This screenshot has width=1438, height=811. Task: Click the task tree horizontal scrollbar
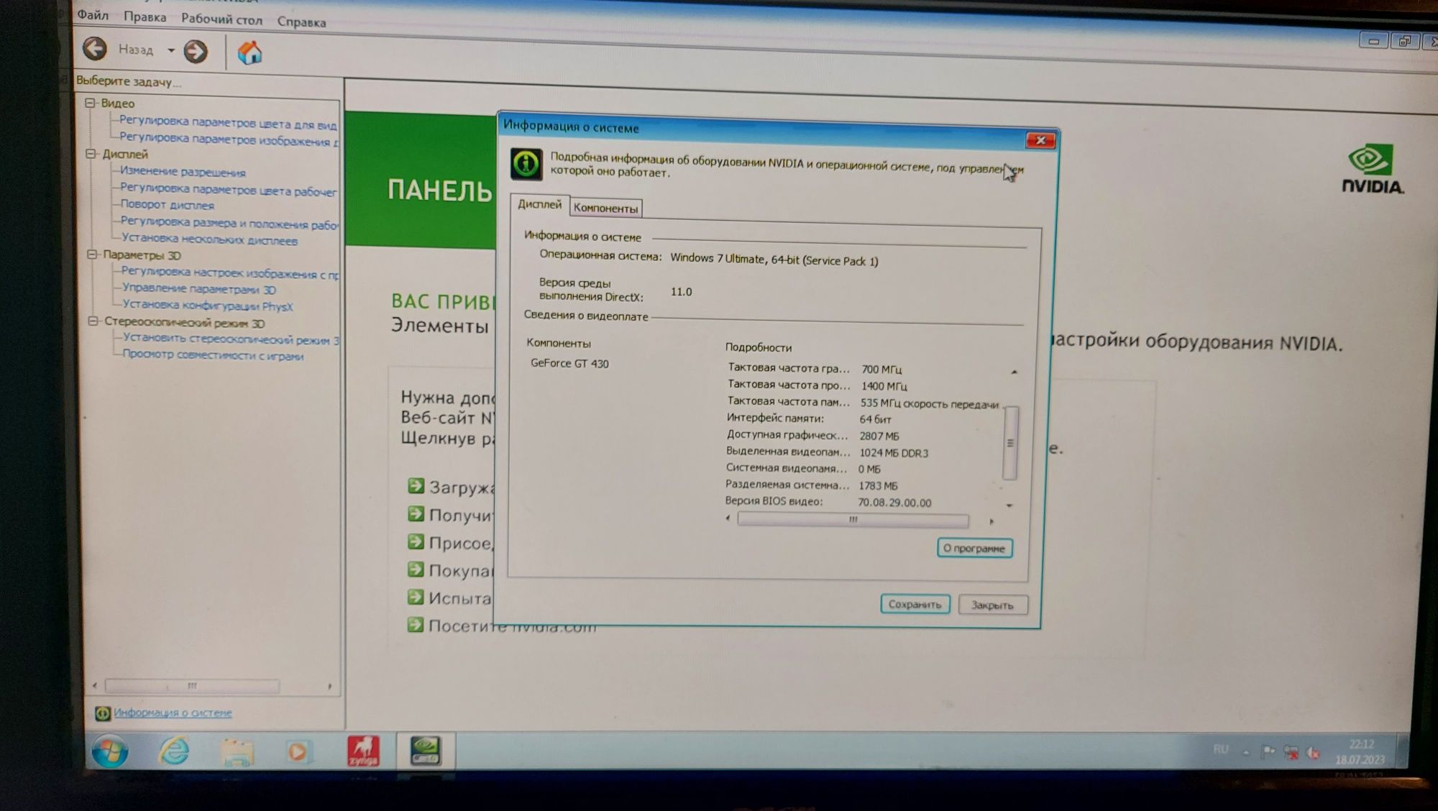click(x=192, y=686)
